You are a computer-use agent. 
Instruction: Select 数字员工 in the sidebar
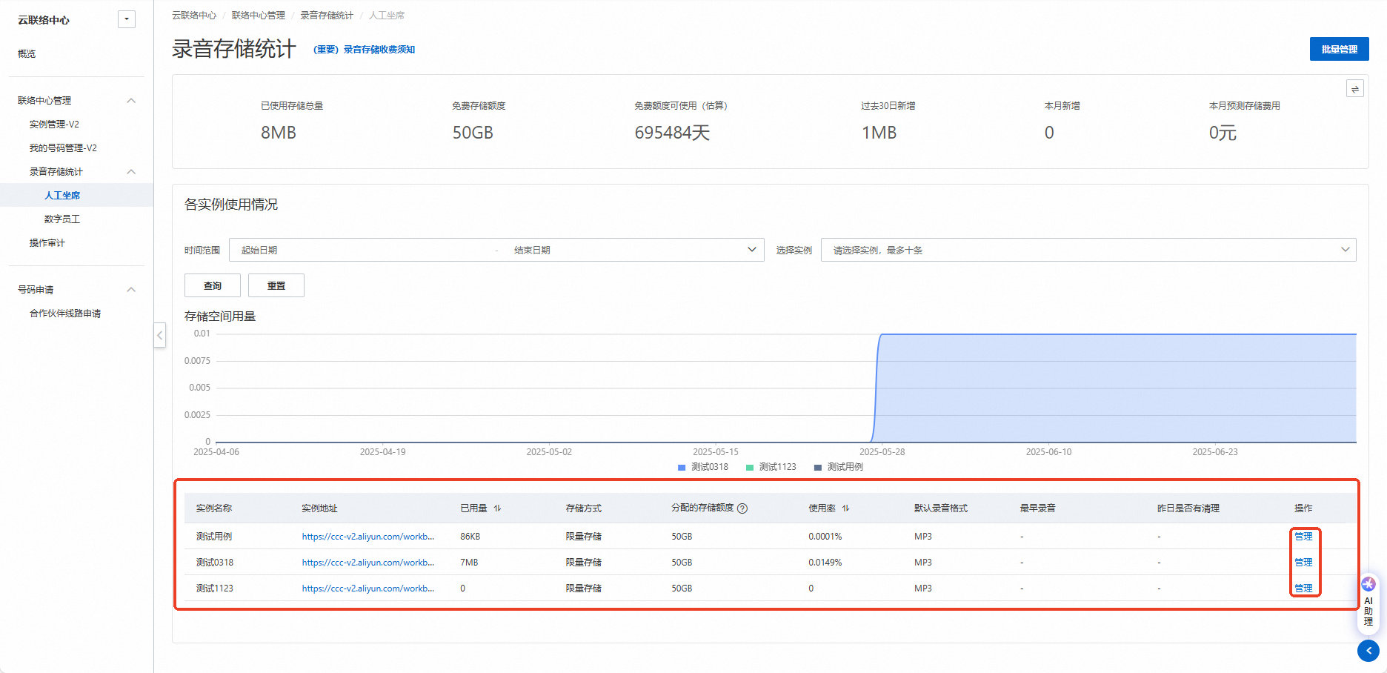point(62,219)
